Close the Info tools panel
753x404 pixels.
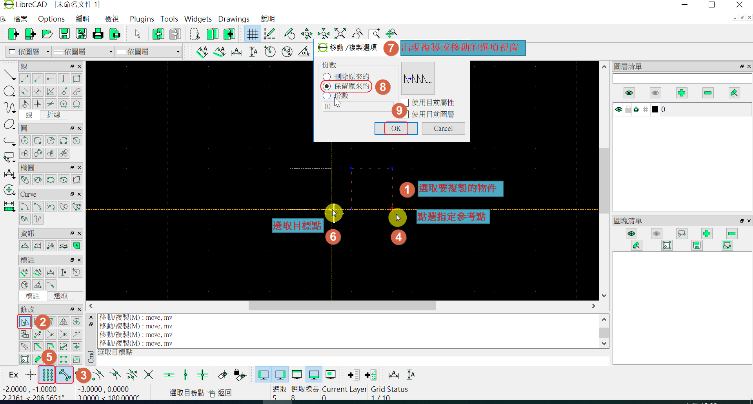coord(79,234)
